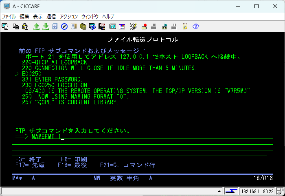The image size is (285, 196).
Task: Click the green upload arrow icon
Action: [36, 26]
